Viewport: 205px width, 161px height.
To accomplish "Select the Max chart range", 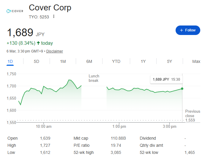I will 196,61.
